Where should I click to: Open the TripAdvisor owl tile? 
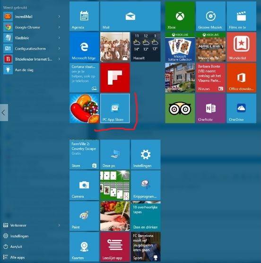(x=180, y=108)
